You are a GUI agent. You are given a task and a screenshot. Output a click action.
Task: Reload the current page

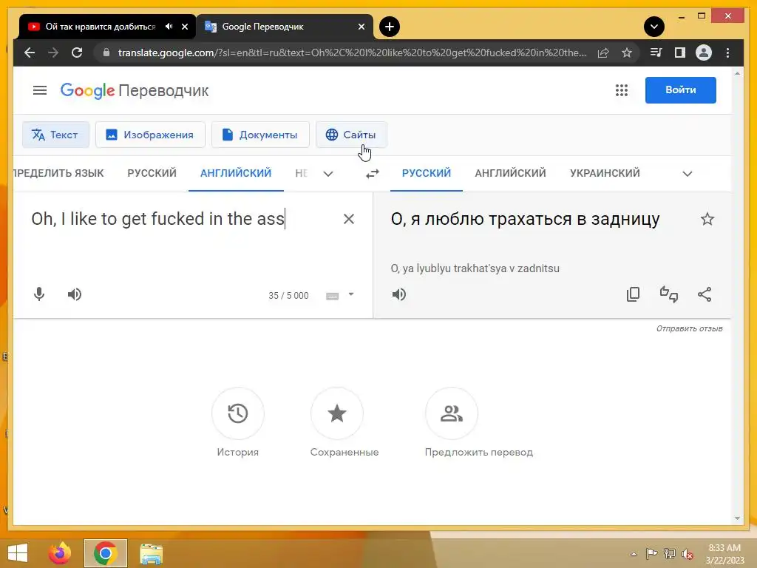[77, 53]
